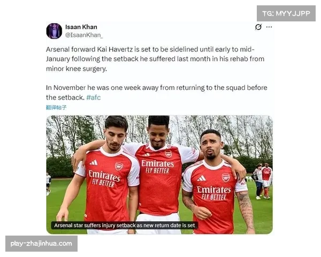
Task: Click the Arsenal crest on center player's shirt
Action: click(168, 154)
